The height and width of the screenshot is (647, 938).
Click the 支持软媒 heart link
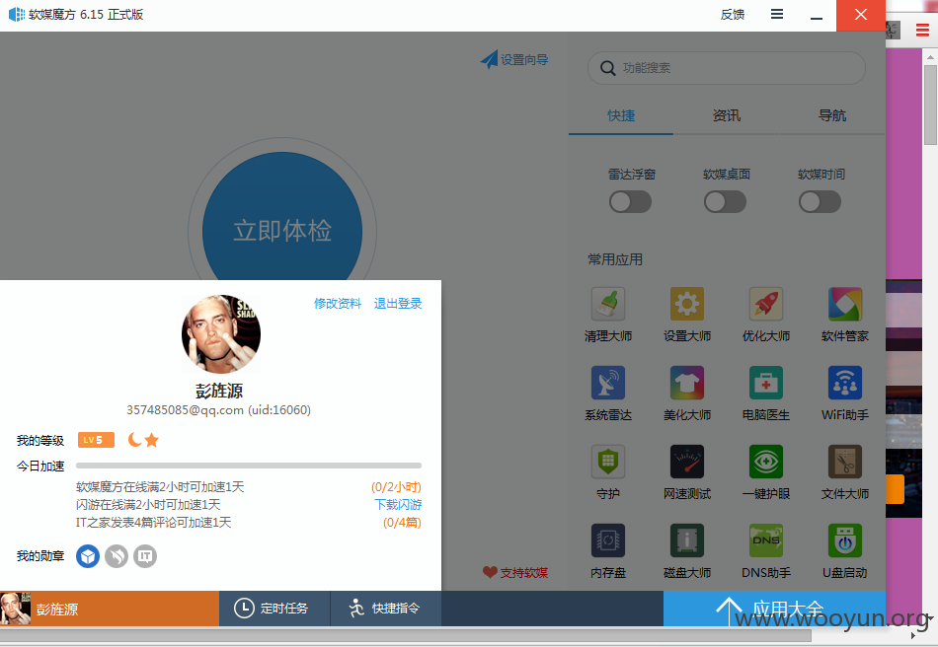pos(515,572)
